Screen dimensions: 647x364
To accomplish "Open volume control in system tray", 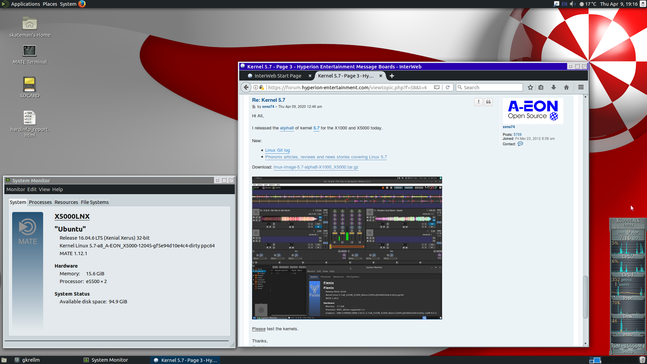I will pyautogui.click(x=573, y=4).
